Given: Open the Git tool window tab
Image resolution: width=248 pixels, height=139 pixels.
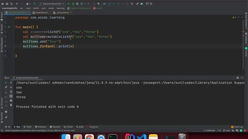Looking at the screenshot, I should (x=8, y=127).
